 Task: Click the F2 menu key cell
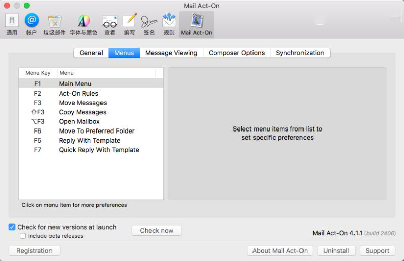point(37,93)
